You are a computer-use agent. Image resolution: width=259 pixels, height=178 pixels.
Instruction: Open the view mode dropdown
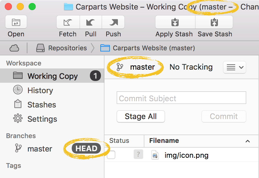pos(234,67)
